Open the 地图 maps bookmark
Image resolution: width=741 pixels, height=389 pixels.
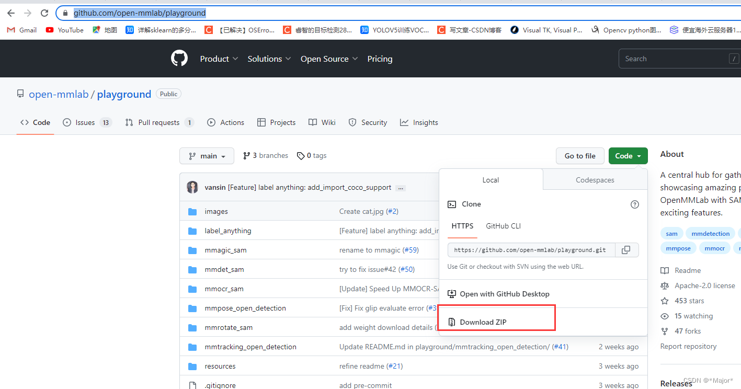click(x=105, y=30)
